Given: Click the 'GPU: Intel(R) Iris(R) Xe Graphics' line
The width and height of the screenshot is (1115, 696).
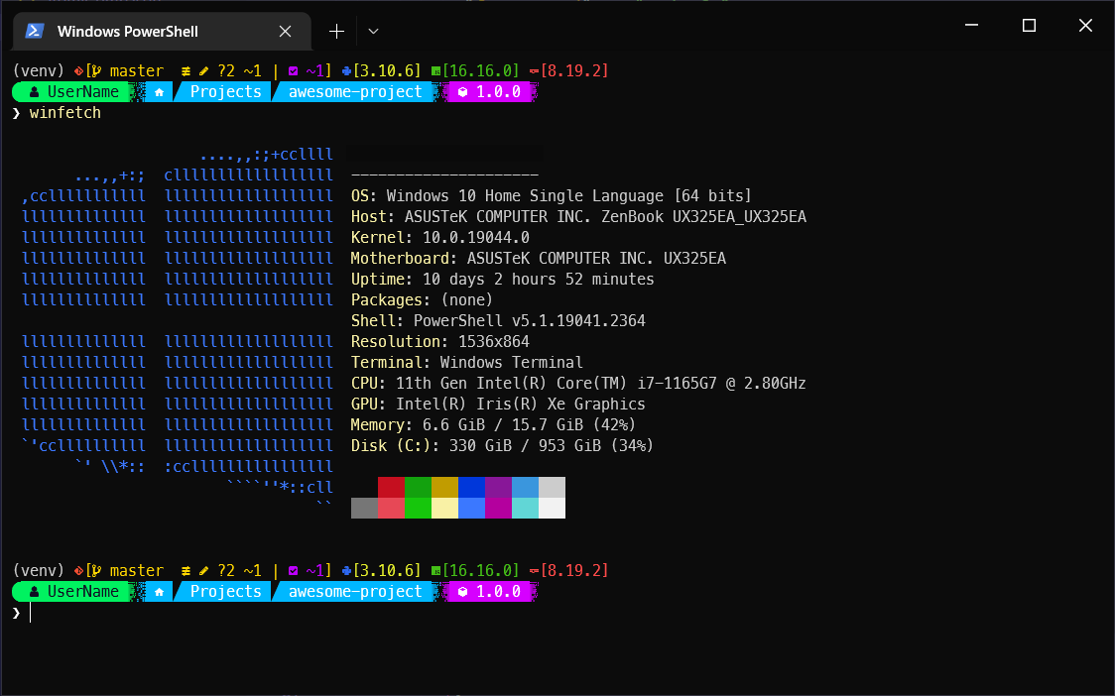Looking at the screenshot, I should [x=499, y=404].
